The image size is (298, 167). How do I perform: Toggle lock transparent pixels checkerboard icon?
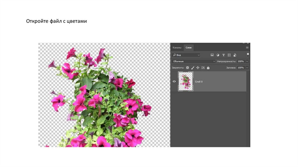click(x=187, y=68)
